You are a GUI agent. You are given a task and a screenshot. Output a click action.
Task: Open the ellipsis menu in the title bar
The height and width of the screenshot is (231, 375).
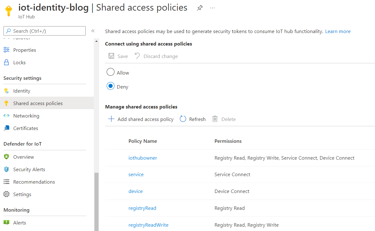pyautogui.click(x=212, y=8)
